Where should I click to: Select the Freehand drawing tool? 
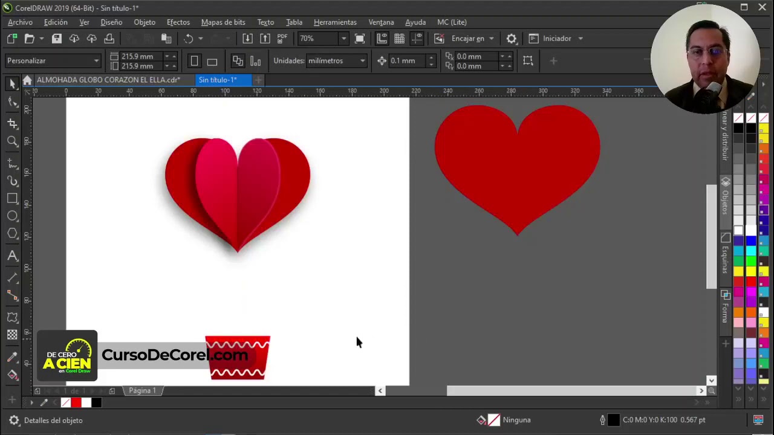click(x=13, y=163)
